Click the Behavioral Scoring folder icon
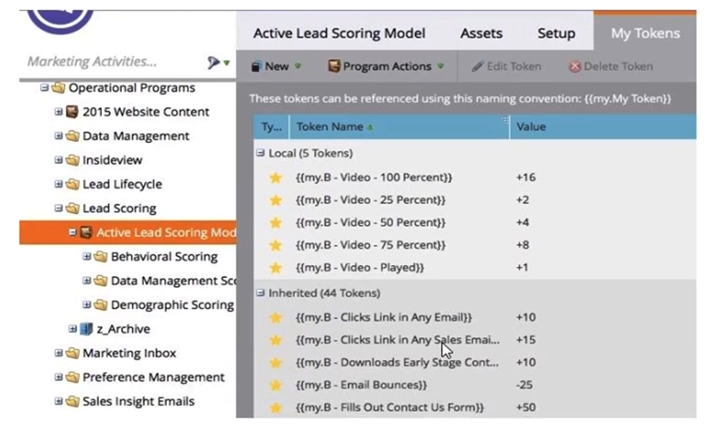 (101, 256)
